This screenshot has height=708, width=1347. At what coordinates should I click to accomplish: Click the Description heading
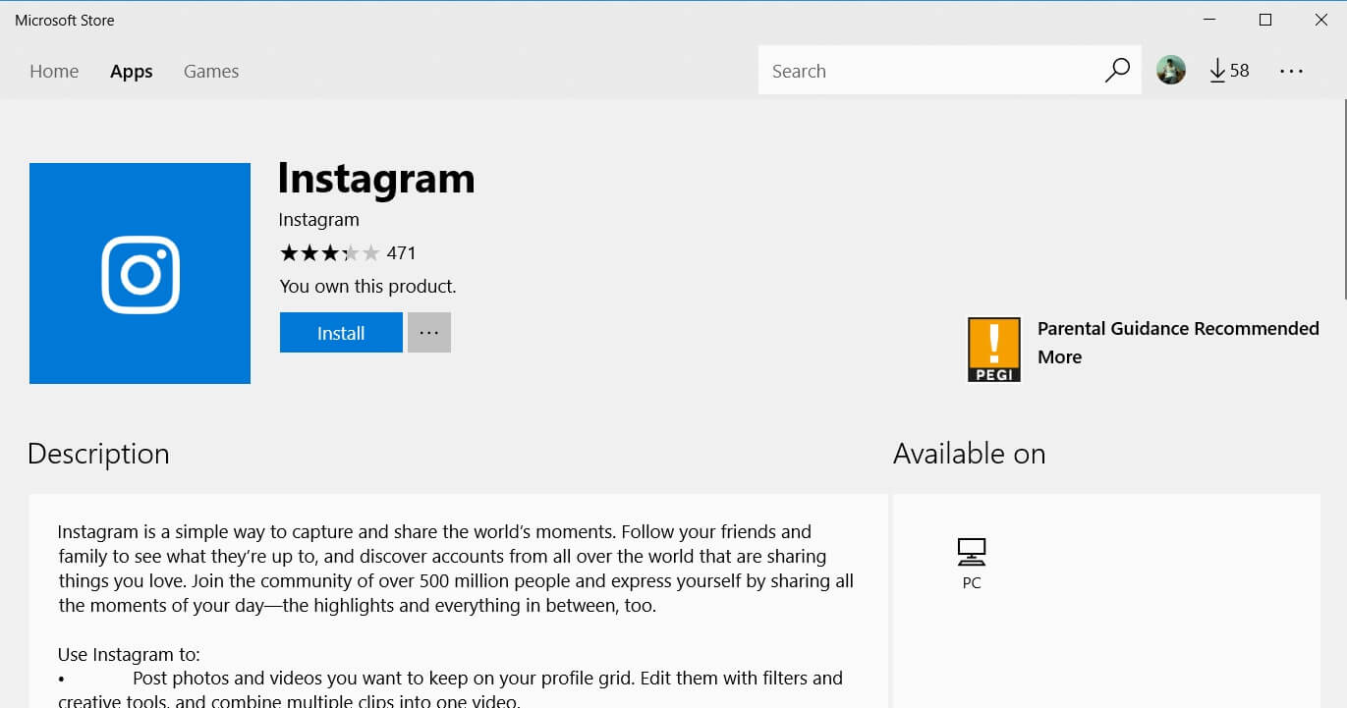[98, 454]
